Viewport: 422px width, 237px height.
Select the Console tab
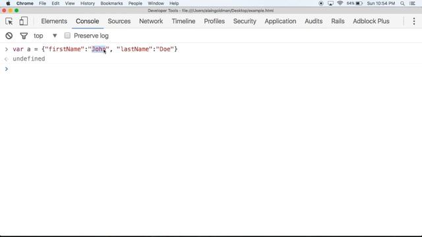click(x=88, y=21)
